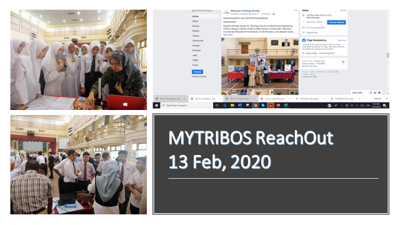The height and width of the screenshot is (225, 400).
Task: Open File Explorer from the taskbar
Action: pos(232,106)
